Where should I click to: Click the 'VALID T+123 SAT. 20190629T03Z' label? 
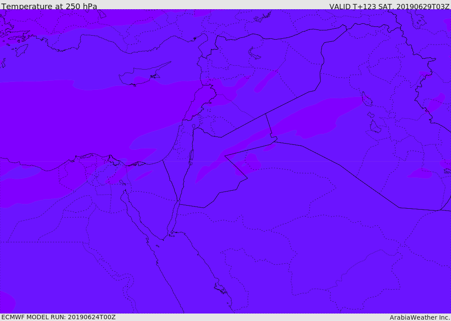(389, 7)
